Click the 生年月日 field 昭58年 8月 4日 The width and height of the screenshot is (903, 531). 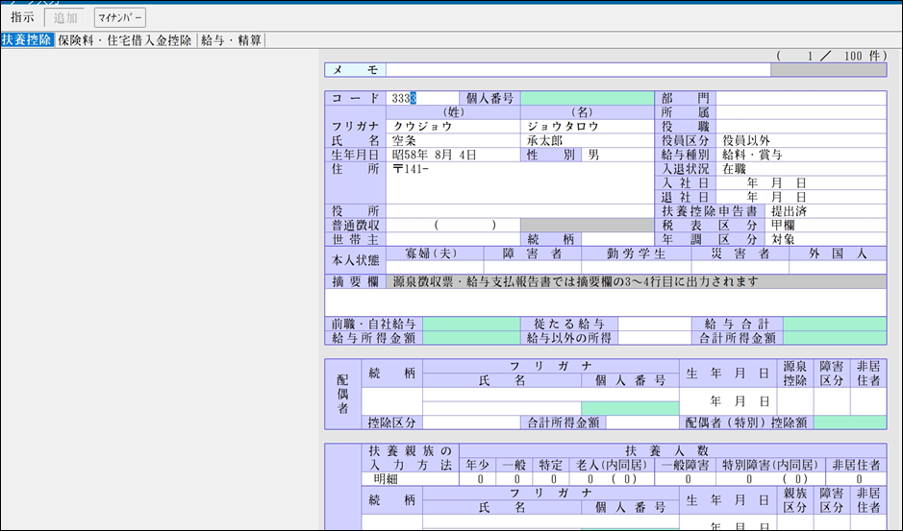pyautogui.click(x=453, y=155)
